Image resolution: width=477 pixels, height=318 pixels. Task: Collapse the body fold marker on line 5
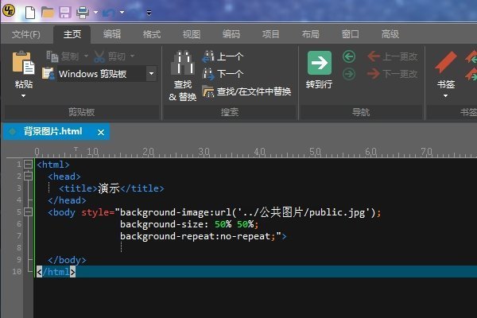[28, 211]
